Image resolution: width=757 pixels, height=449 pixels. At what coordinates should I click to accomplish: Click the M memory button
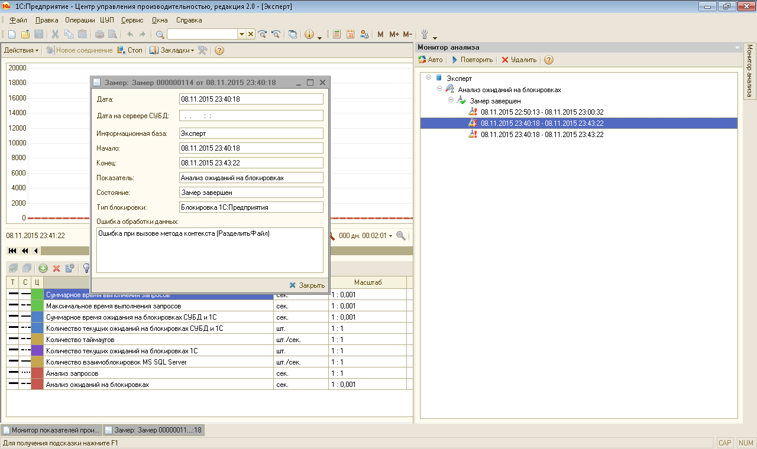(380, 34)
